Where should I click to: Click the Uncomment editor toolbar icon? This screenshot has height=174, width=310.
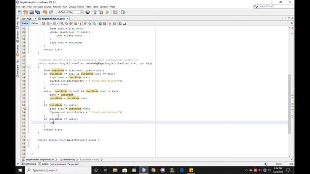click(x=124, y=24)
